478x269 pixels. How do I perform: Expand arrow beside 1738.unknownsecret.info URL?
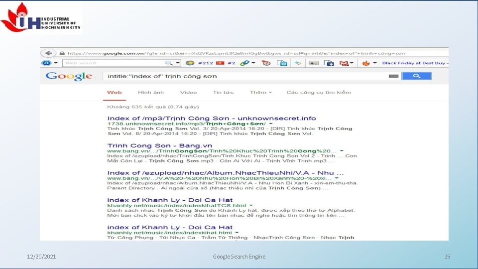(271, 124)
